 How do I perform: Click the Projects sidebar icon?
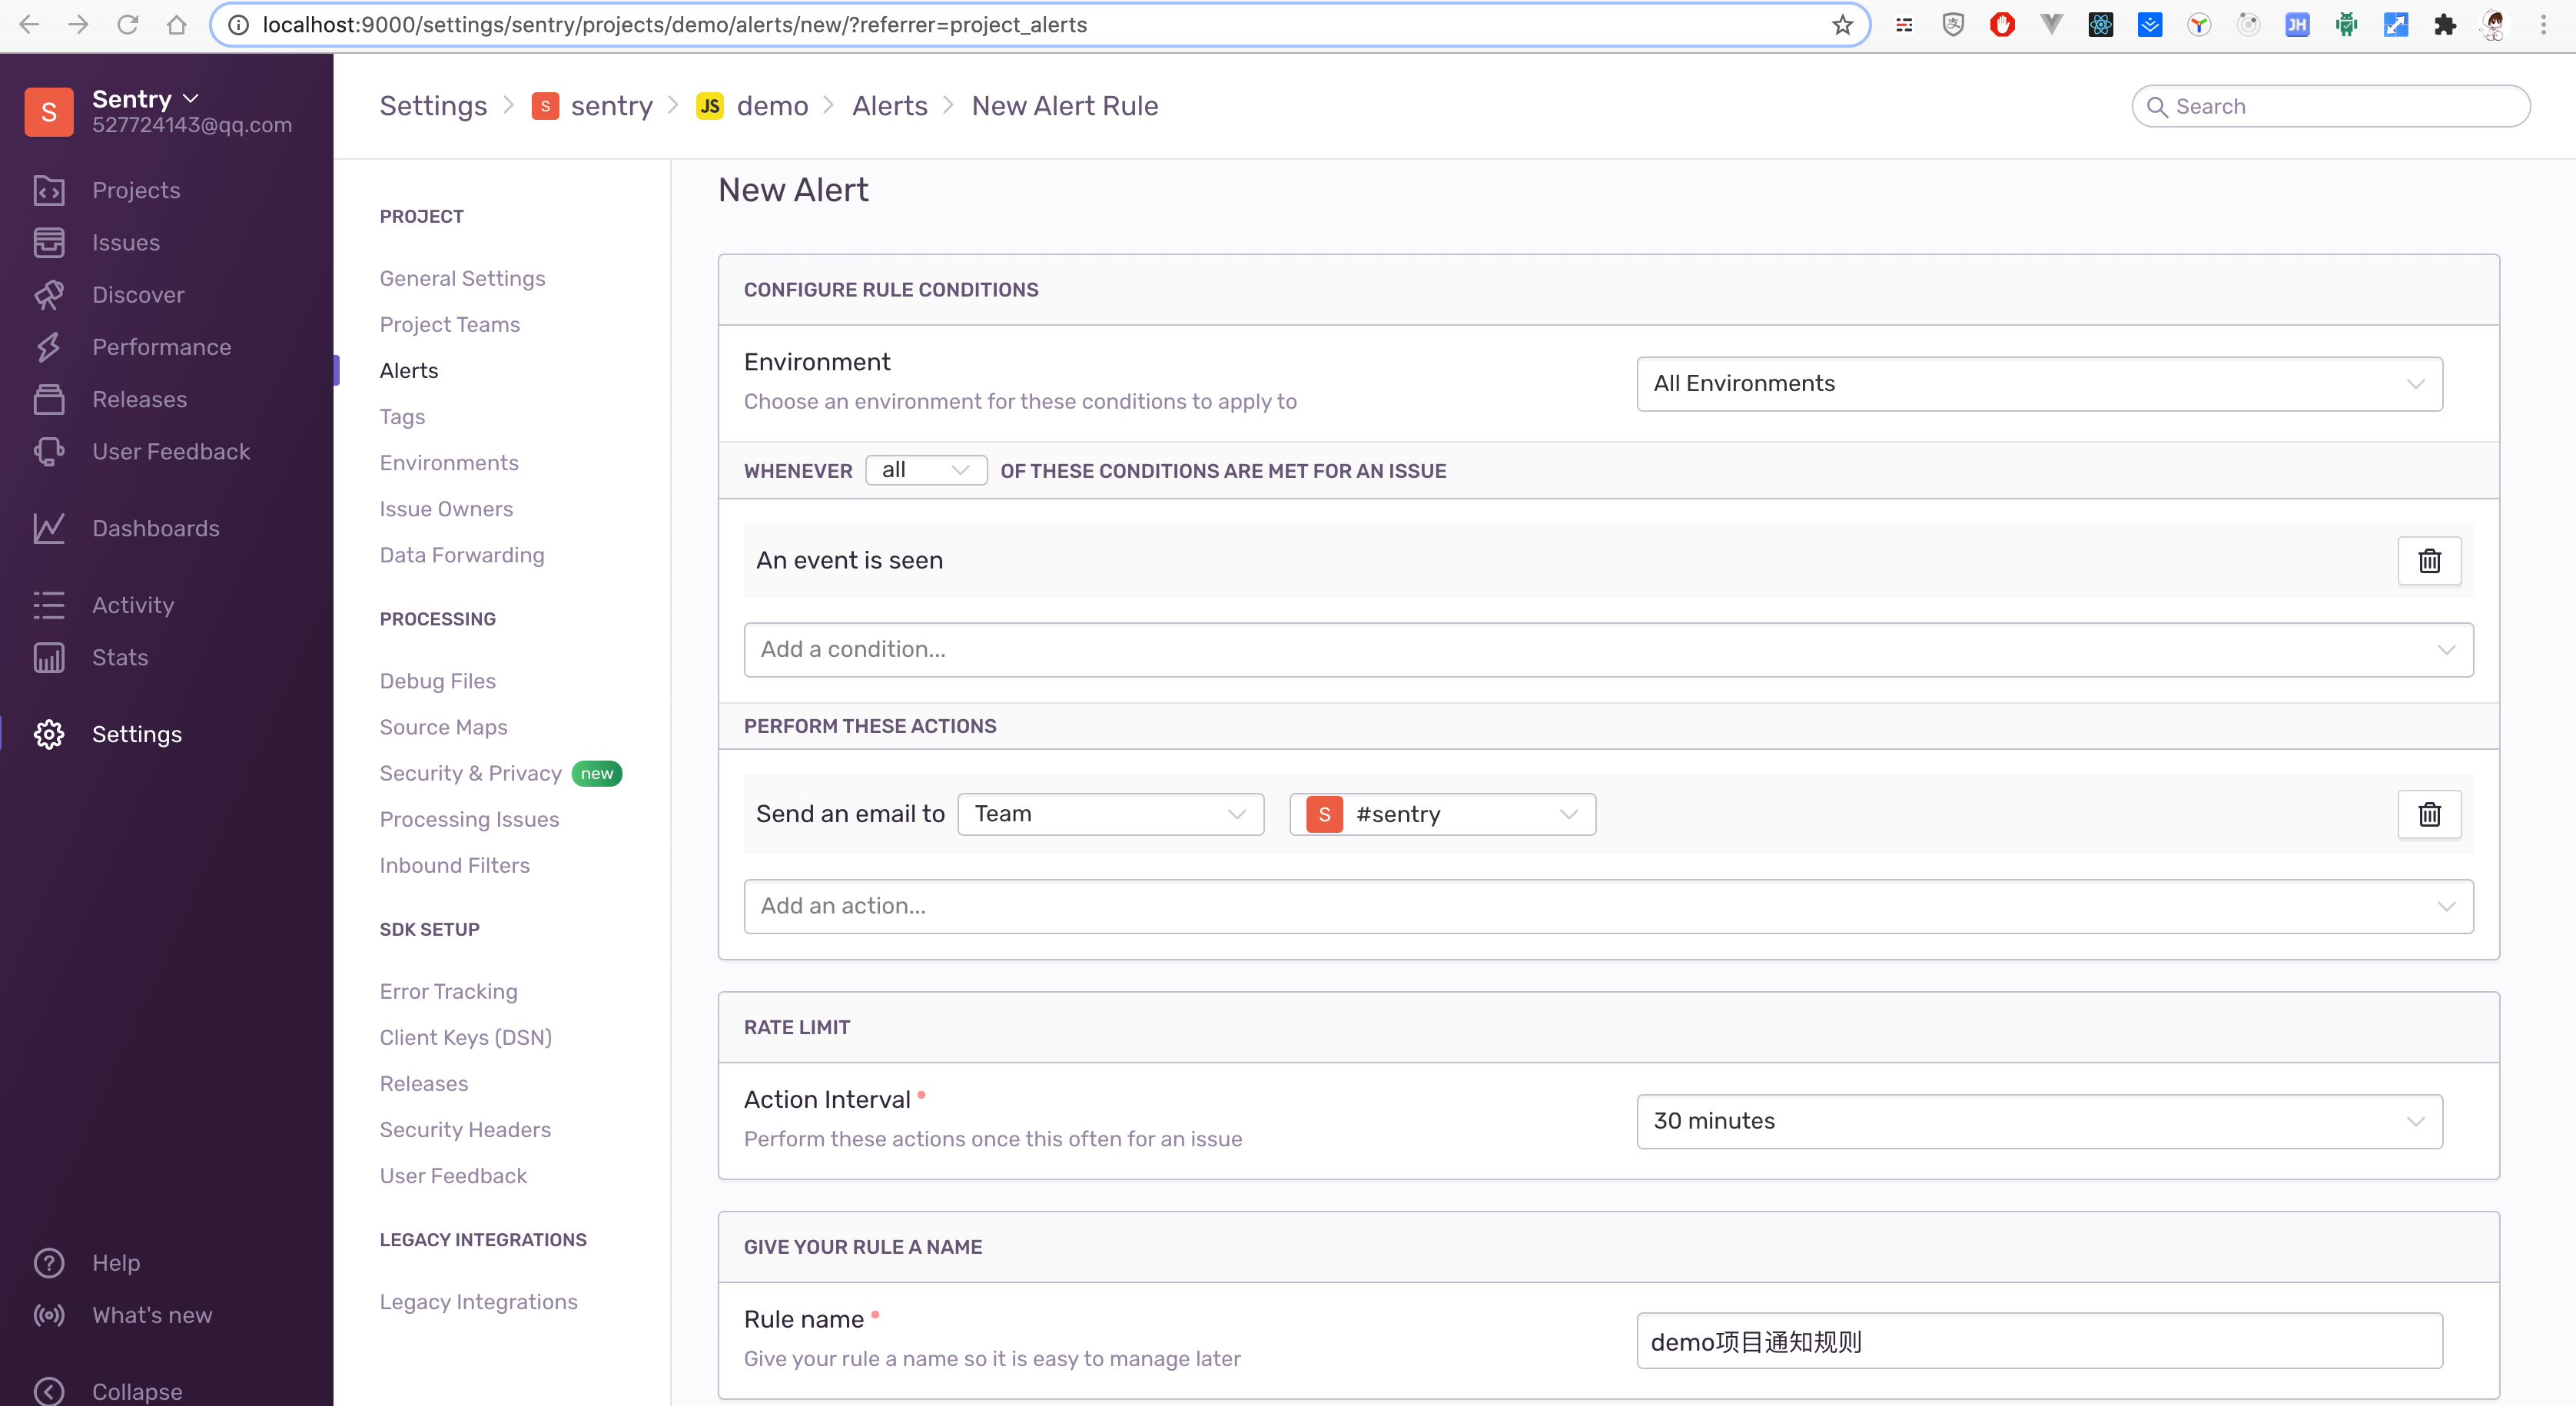click(49, 190)
